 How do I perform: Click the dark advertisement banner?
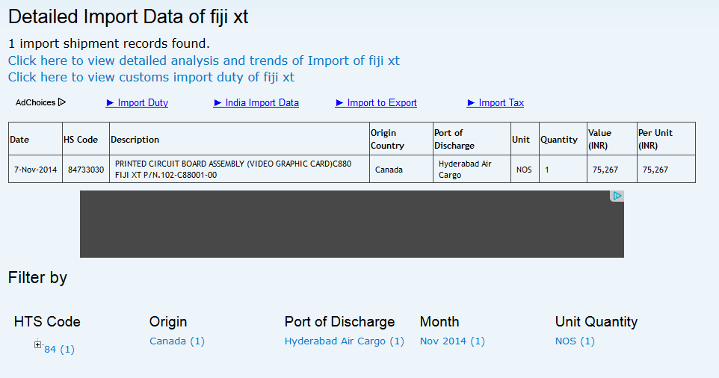351,224
